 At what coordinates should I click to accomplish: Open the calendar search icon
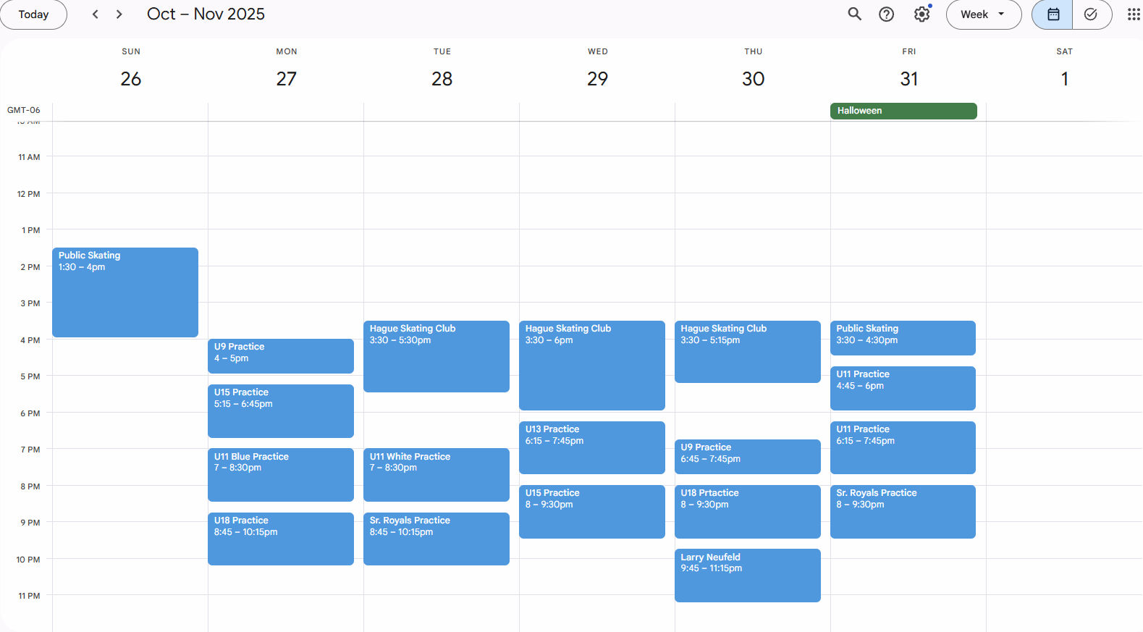coord(855,14)
